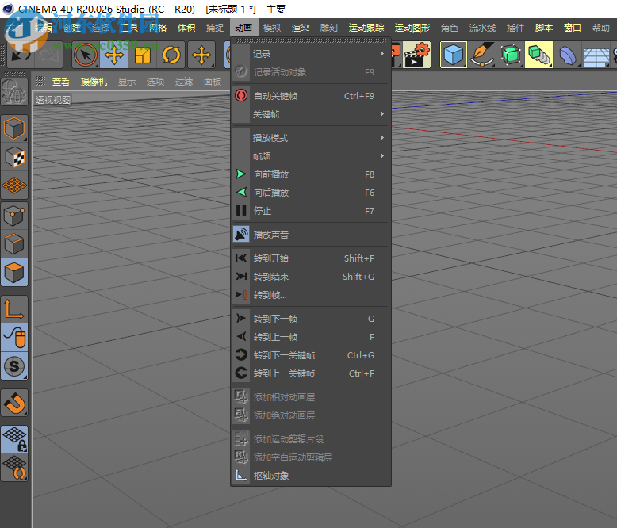Click viewport menu grip icon beside 查看

point(40,81)
